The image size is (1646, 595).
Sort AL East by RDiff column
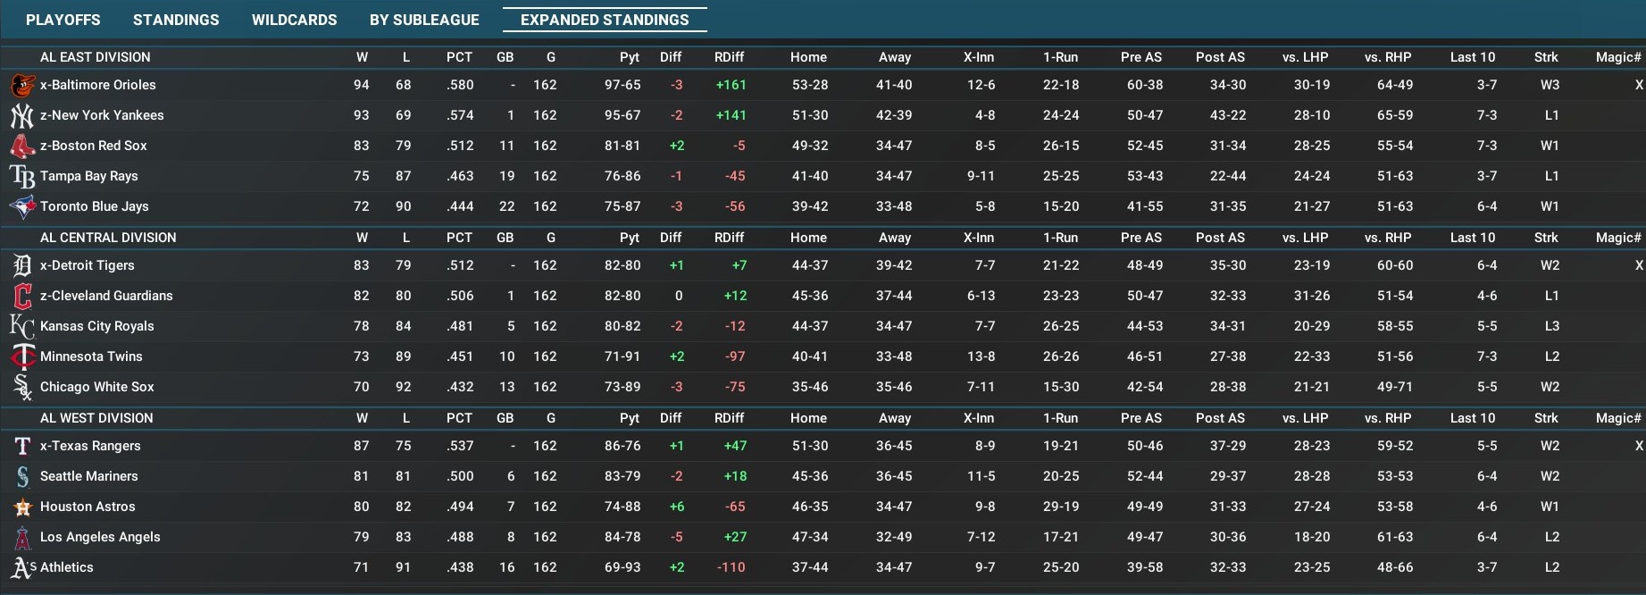pyautogui.click(x=729, y=57)
